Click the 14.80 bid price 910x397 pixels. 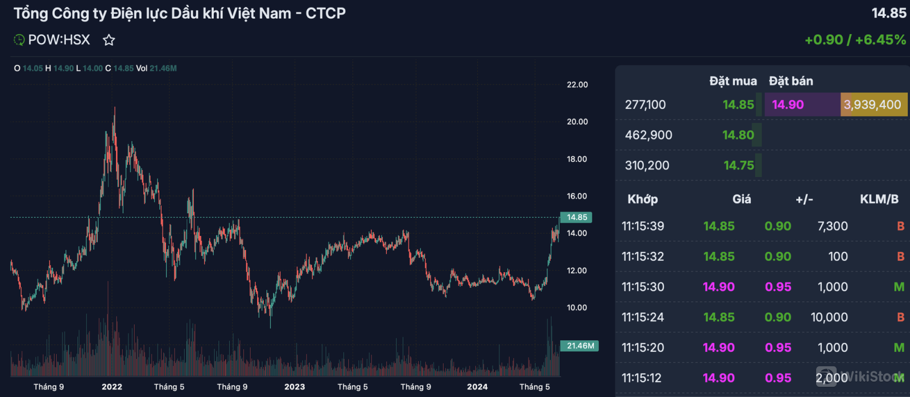pyautogui.click(x=738, y=135)
